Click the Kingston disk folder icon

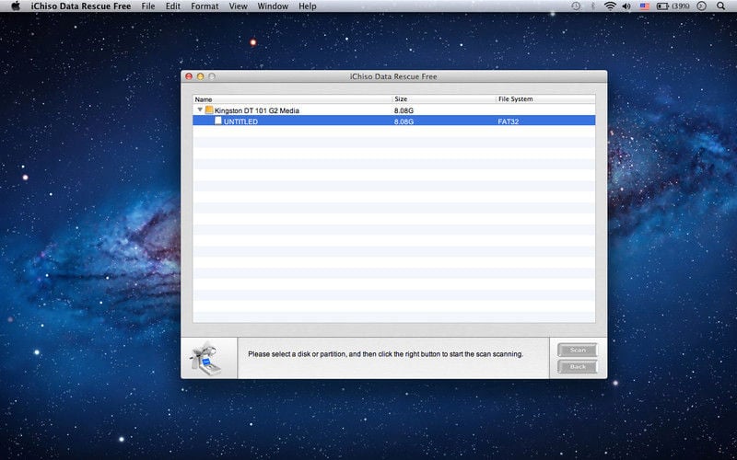(x=209, y=109)
